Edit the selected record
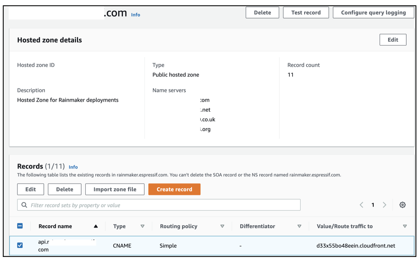This screenshot has width=420, height=260. [30, 189]
